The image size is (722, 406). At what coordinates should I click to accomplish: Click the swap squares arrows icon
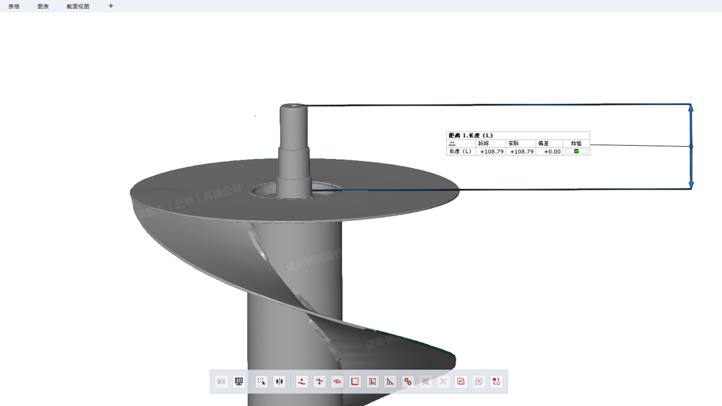pos(496,382)
